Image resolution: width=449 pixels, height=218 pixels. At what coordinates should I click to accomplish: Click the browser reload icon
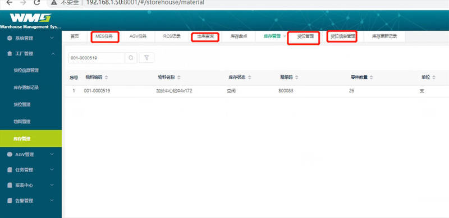(36, 3)
